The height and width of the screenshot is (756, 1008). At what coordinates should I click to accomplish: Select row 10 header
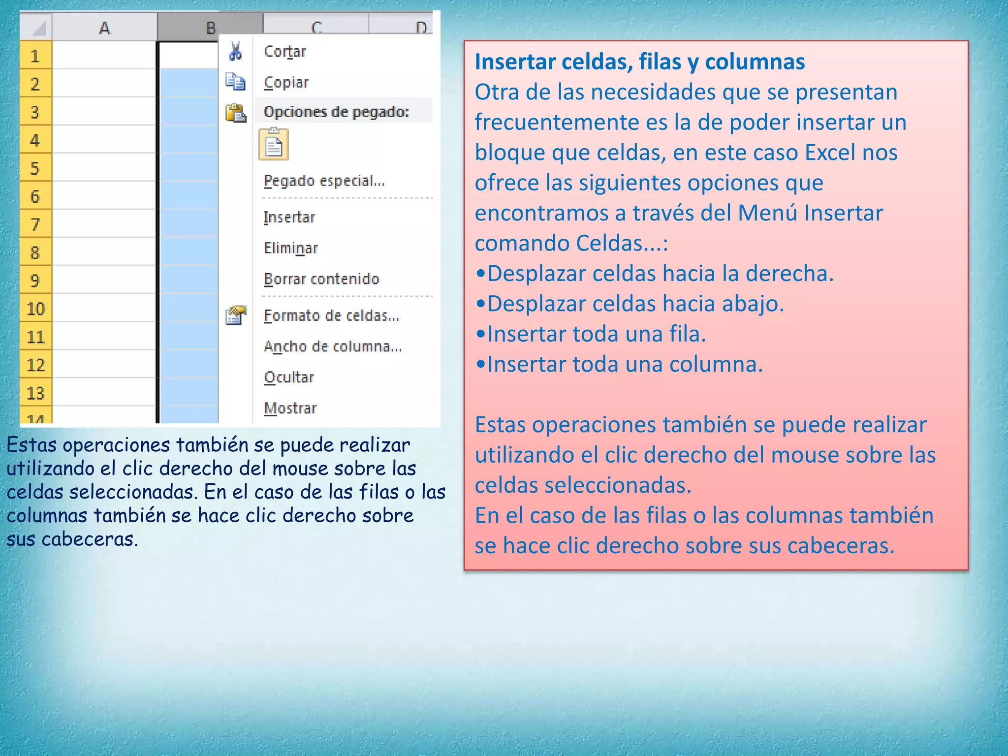(x=35, y=308)
